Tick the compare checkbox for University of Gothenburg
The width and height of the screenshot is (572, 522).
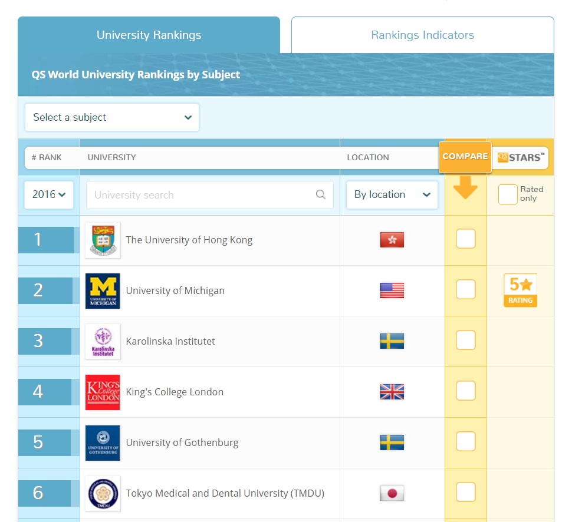coord(466,441)
